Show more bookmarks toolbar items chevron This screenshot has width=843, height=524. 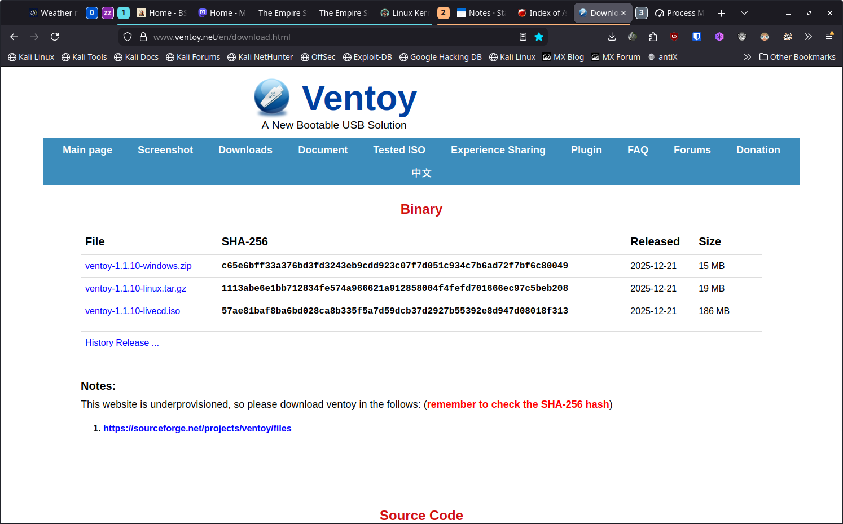click(x=747, y=57)
